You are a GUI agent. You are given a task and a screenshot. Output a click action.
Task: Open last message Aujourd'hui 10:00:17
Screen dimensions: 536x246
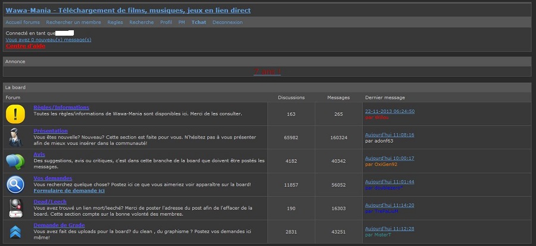tap(389, 158)
